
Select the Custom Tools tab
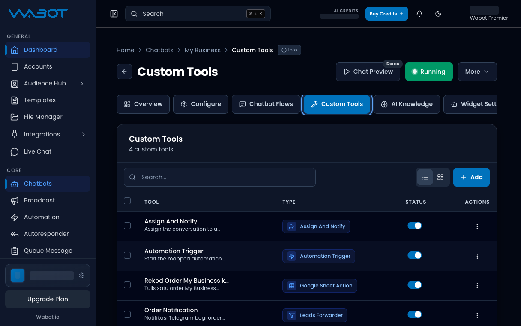coord(337,104)
